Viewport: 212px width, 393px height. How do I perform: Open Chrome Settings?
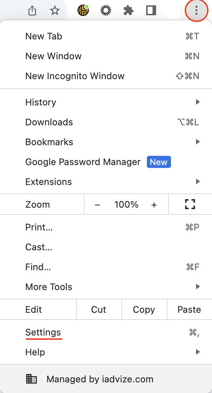(x=43, y=332)
